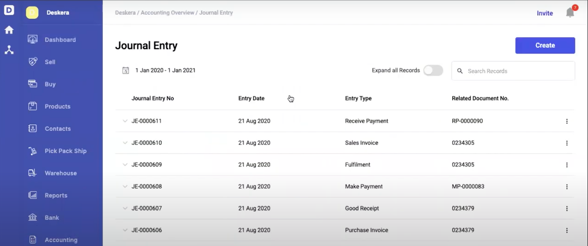Click the home icon in left rail
The image size is (588, 246).
pos(9,30)
